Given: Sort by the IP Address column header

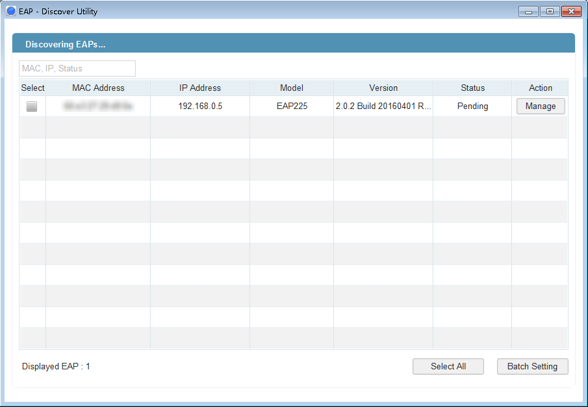Looking at the screenshot, I should point(199,88).
